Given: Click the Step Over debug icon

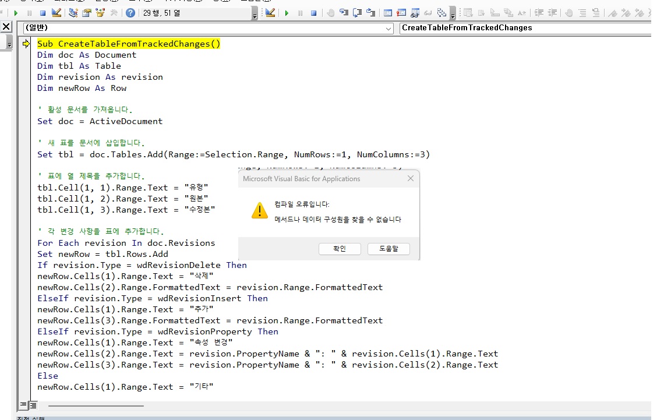Looking at the screenshot, I should point(357,13).
